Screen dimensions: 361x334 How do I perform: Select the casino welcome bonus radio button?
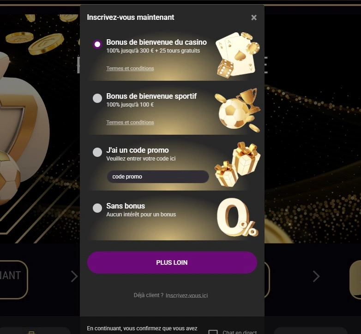pos(97,44)
